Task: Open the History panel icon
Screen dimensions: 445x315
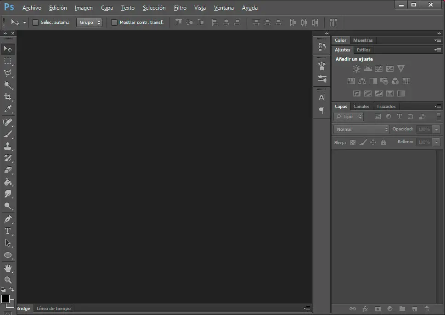Action: pyautogui.click(x=322, y=47)
